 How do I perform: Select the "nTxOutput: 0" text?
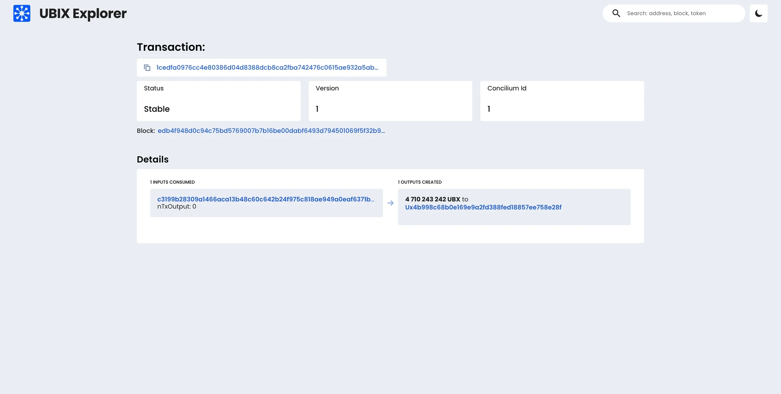[177, 206]
